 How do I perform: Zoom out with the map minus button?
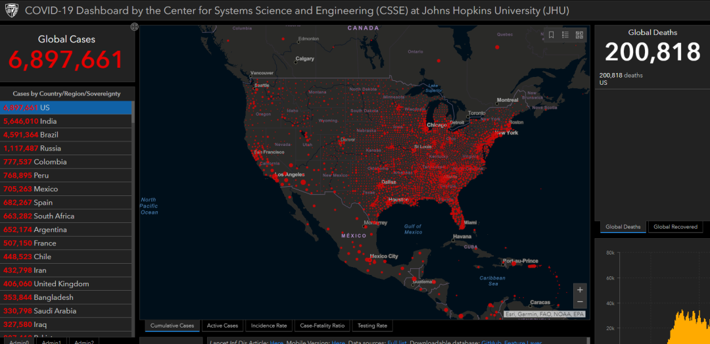tap(580, 302)
